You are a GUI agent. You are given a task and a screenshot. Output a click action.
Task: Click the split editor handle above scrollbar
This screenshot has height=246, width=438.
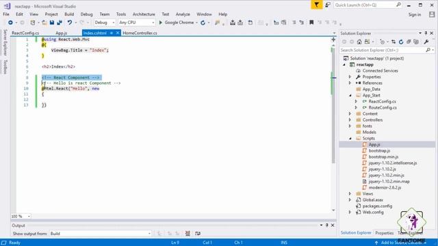pos(333,40)
